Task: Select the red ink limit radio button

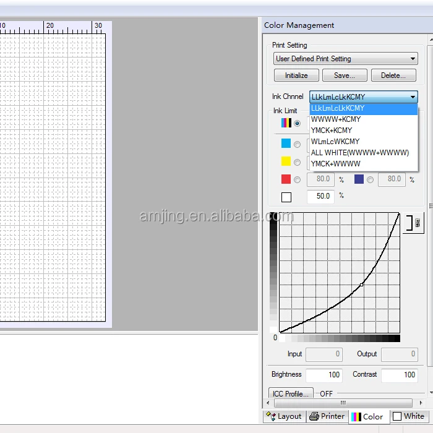Action: 298,179
